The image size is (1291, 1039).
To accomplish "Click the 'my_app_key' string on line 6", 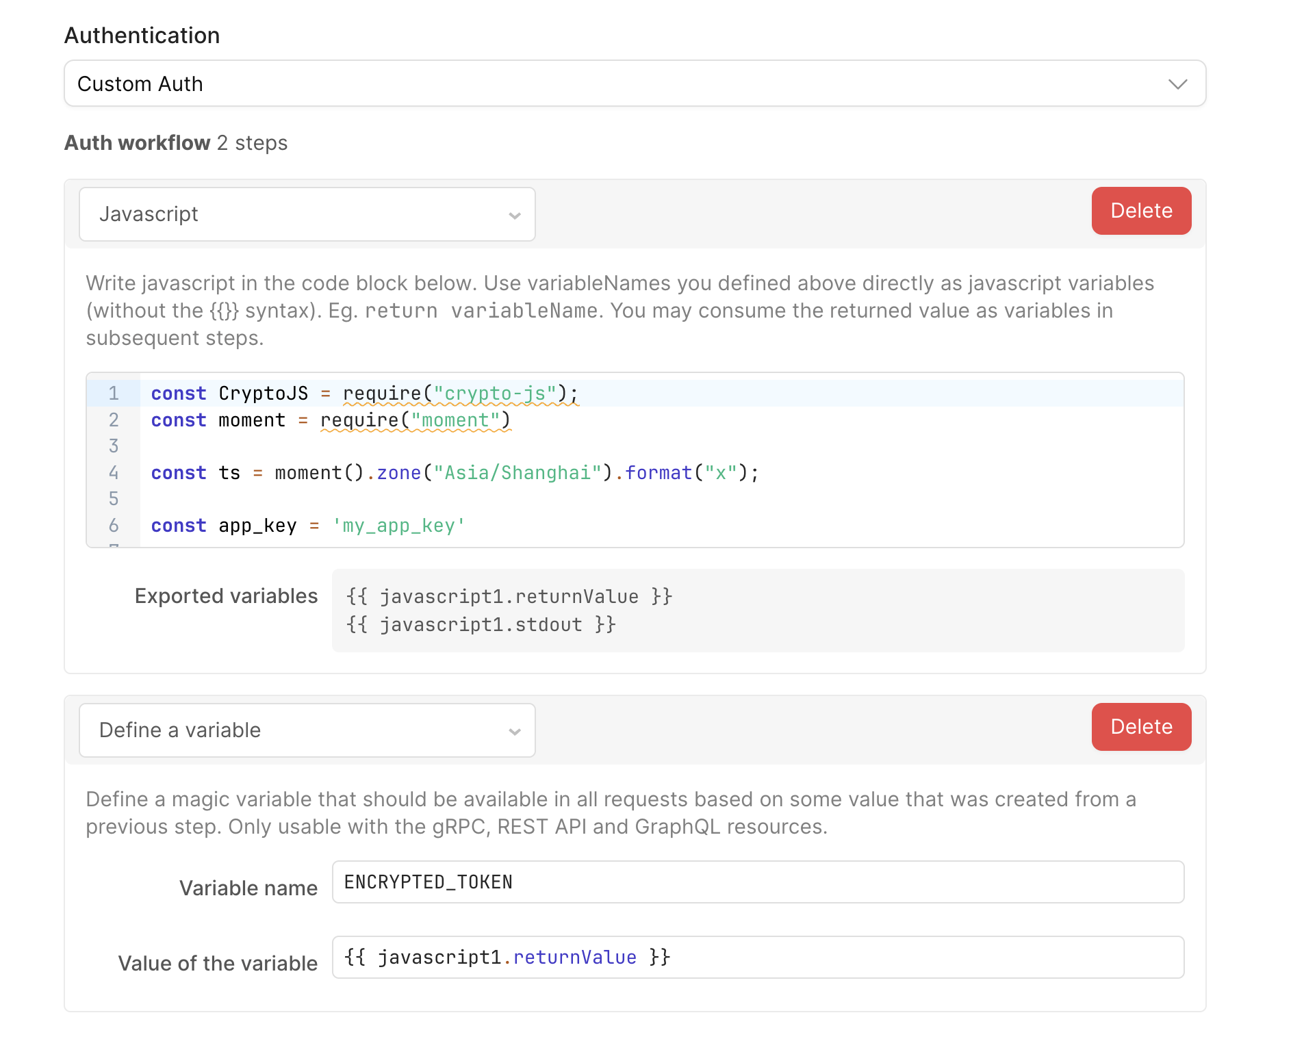I will pos(398,526).
